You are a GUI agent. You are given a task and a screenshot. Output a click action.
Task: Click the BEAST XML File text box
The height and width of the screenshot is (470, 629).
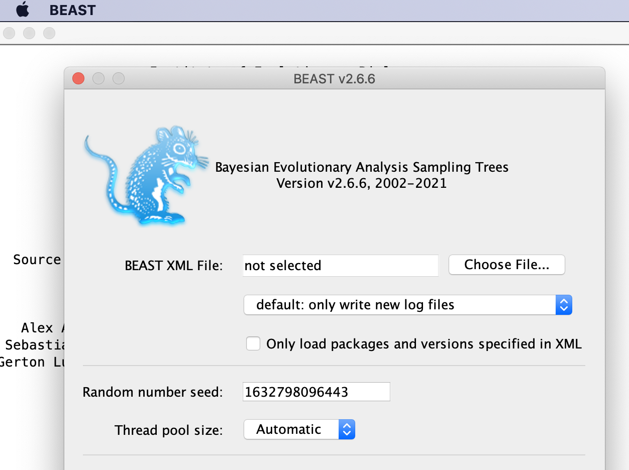pos(340,265)
